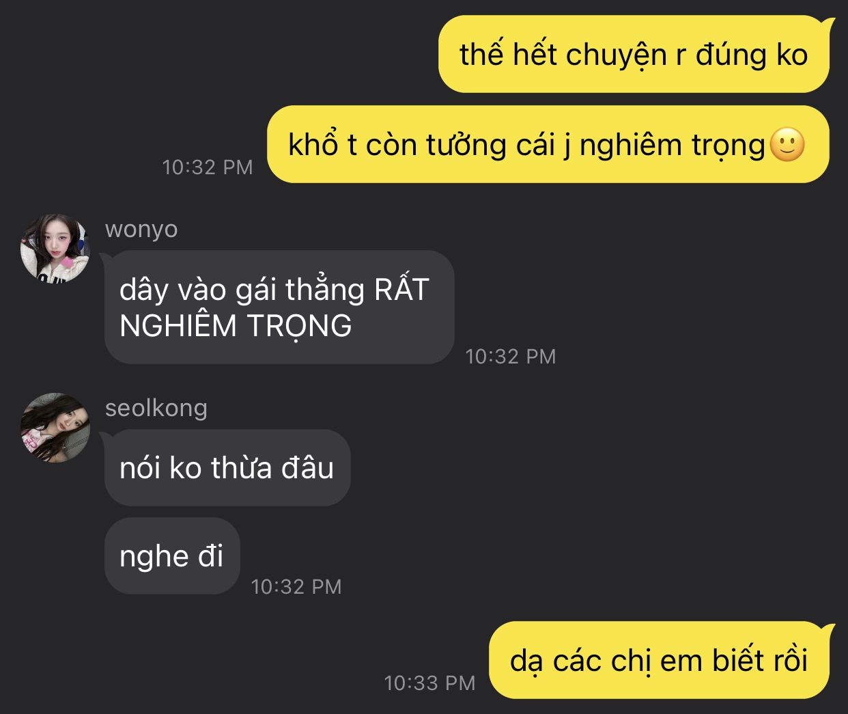Select the message 'dạ các chị em biết rồi'
Screen dimensions: 848x714
[660, 660]
